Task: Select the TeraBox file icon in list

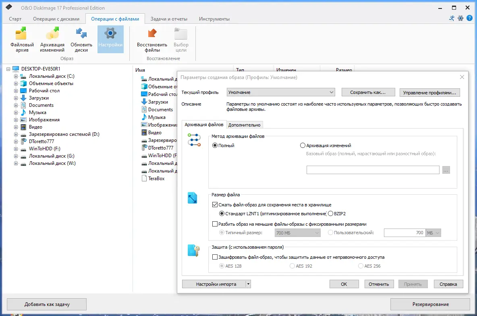Action: pos(144,179)
